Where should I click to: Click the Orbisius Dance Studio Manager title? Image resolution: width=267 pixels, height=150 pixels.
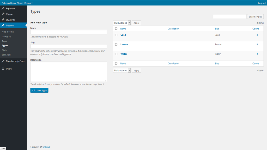17,3
